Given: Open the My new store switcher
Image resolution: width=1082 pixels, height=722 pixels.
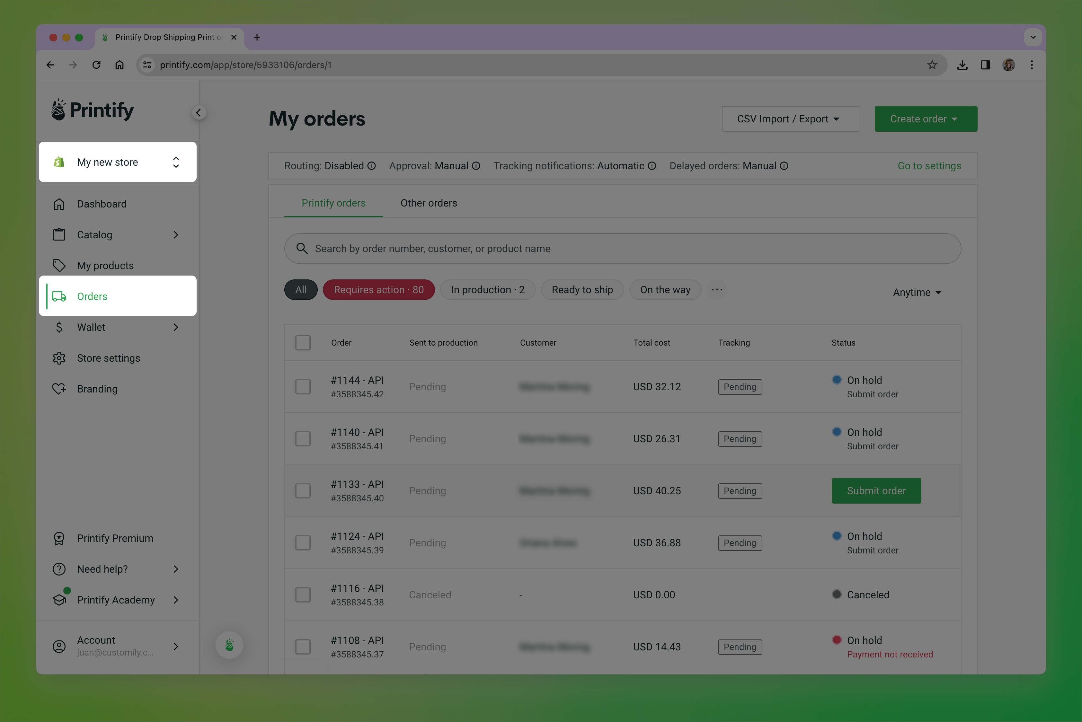Looking at the screenshot, I should tap(118, 162).
